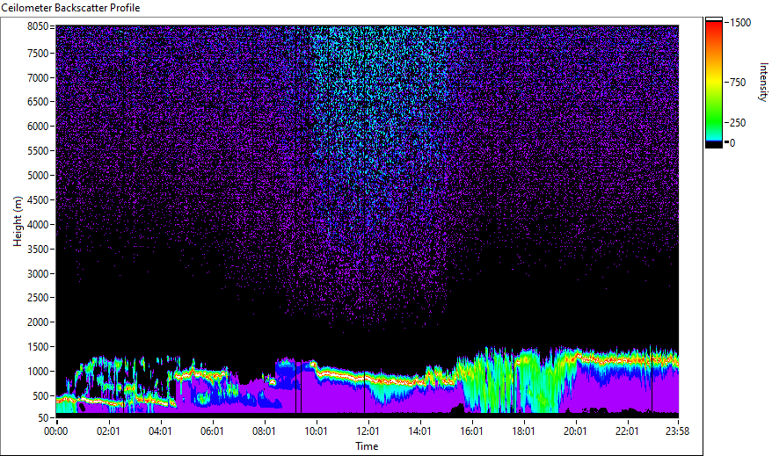Click the 16:01 time axis label
The width and height of the screenshot is (772, 456).
[x=471, y=431]
